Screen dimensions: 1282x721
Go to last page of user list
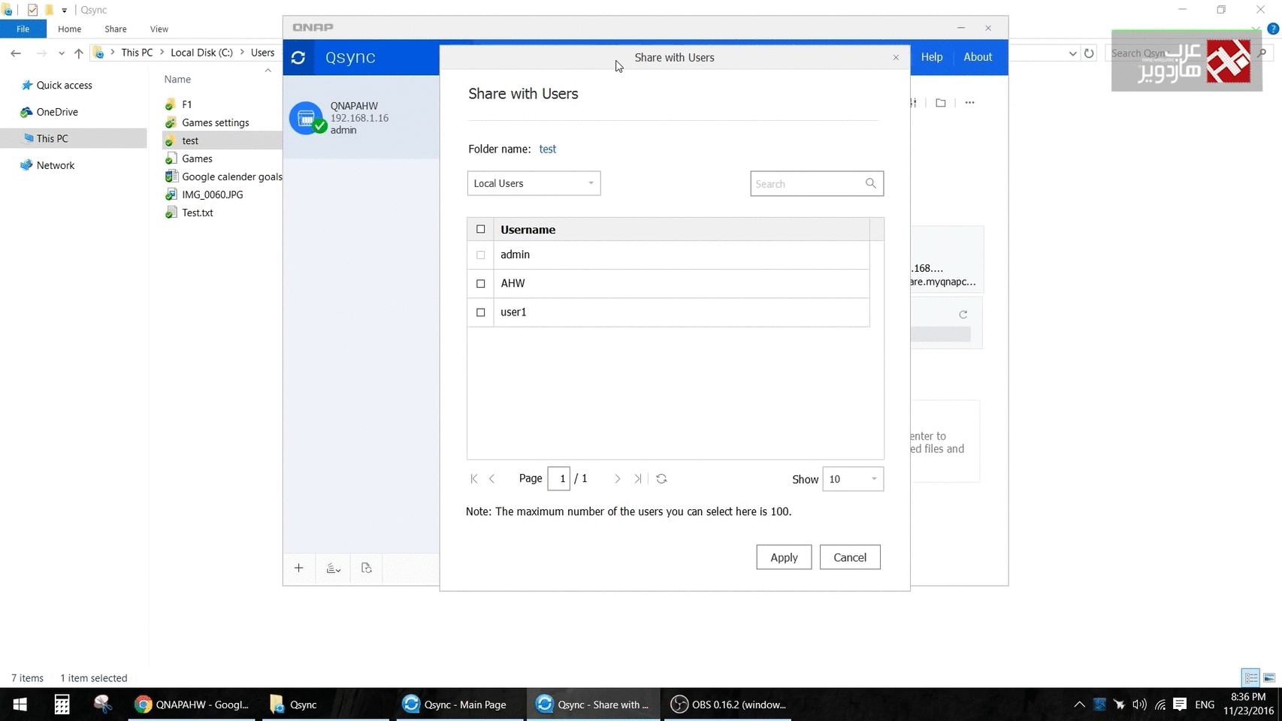(x=637, y=478)
